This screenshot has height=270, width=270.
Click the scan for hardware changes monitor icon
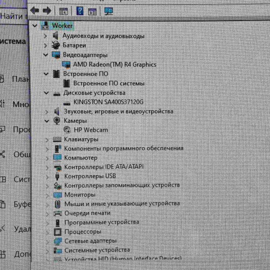tap(108, 11)
